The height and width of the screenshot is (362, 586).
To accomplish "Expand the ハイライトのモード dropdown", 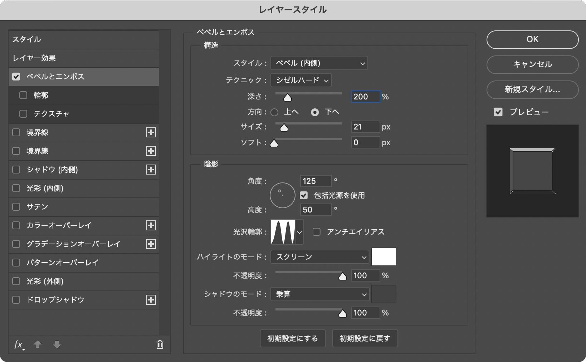I will [x=320, y=257].
